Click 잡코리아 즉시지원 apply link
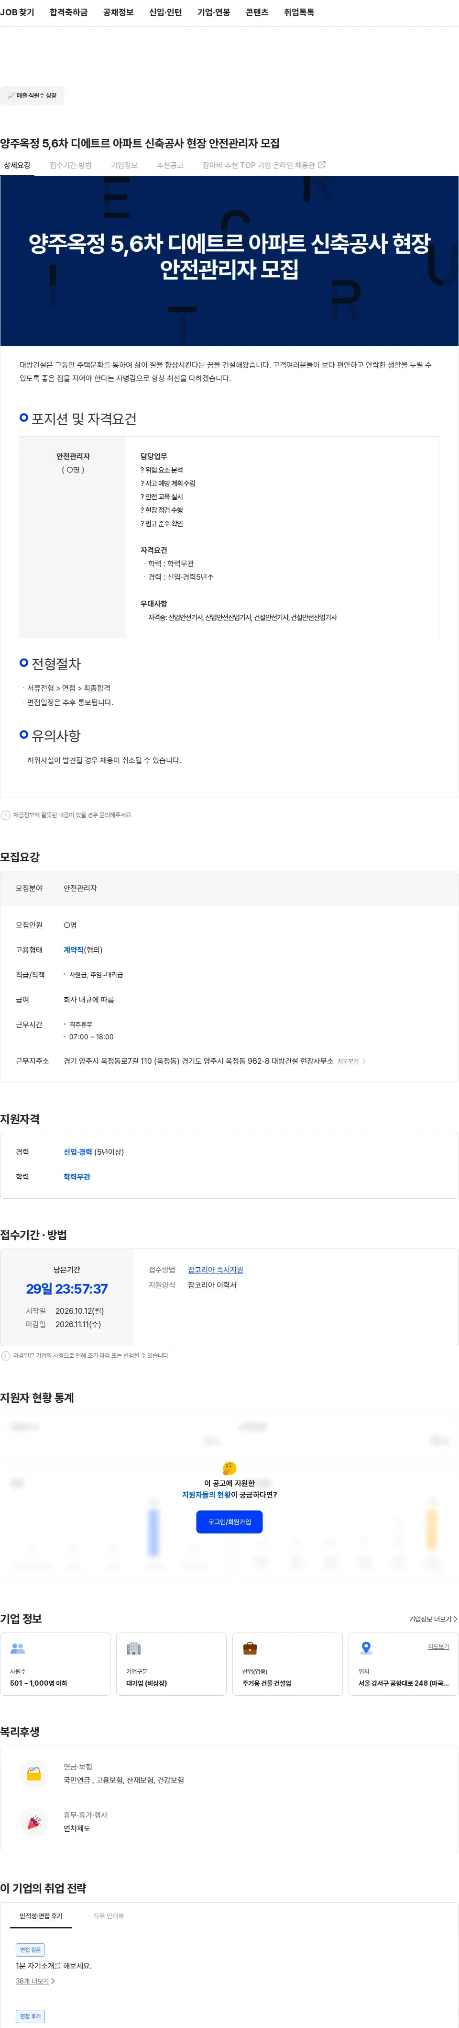 [215, 1270]
